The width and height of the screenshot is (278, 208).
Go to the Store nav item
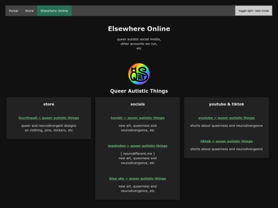point(29,11)
